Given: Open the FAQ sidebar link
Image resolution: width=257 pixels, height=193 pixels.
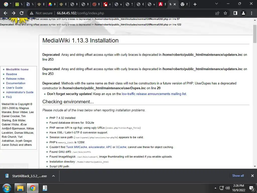Looking at the screenshot, I should (x=9, y=97).
